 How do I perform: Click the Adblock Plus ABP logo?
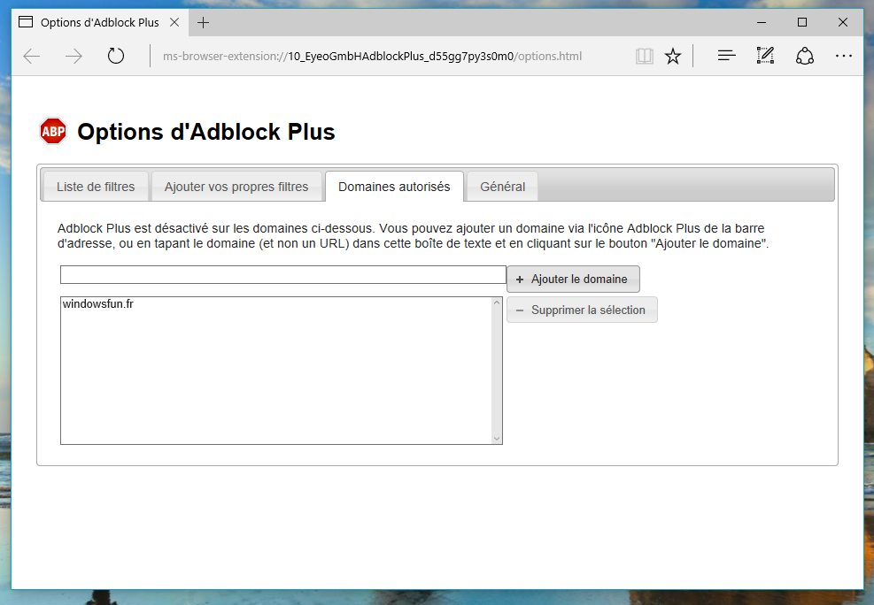point(53,131)
